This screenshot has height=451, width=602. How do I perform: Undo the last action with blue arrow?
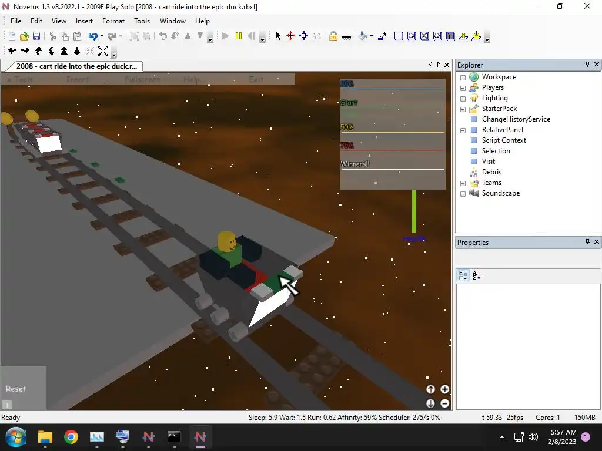pyautogui.click(x=92, y=36)
